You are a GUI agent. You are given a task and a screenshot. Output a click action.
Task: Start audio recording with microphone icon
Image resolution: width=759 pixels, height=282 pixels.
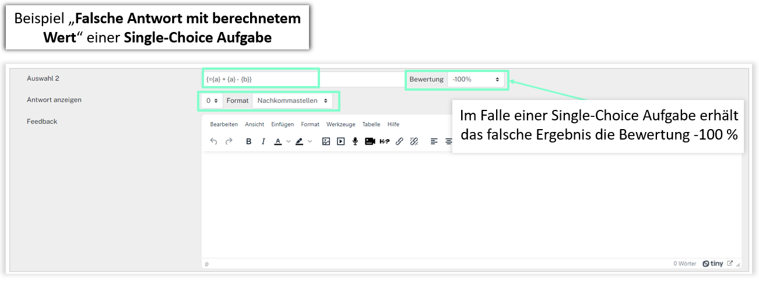pyautogui.click(x=355, y=141)
